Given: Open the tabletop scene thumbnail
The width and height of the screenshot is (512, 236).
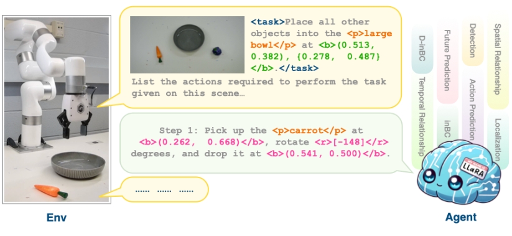Looking at the screenshot, I should pyautogui.click(x=187, y=44).
